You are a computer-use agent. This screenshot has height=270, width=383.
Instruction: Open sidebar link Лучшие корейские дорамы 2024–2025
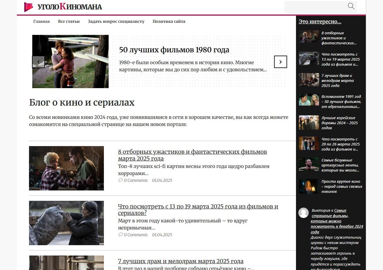click(x=340, y=123)
